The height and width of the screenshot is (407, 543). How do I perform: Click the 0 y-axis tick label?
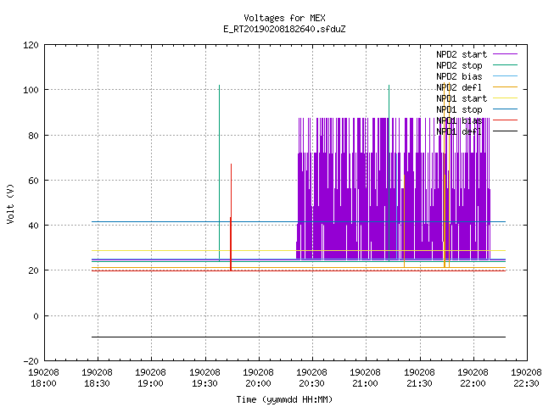36,316
